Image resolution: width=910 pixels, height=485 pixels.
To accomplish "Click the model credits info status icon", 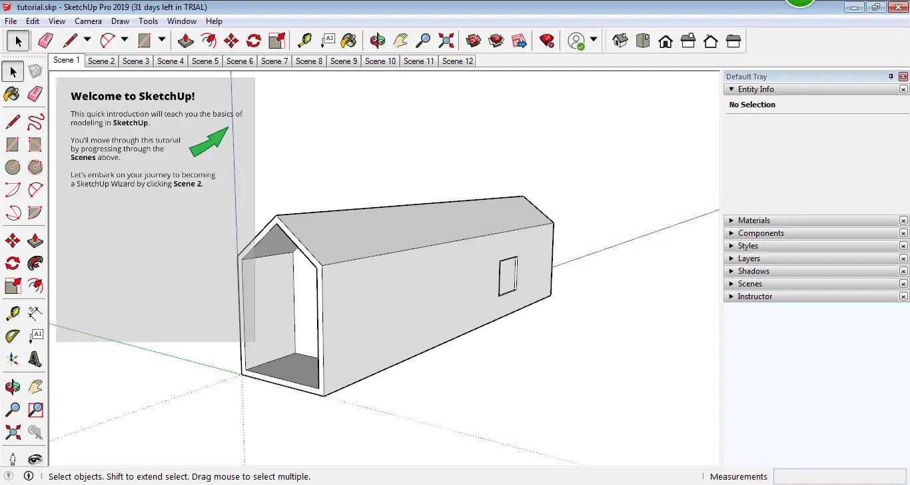I will point(29,476).
